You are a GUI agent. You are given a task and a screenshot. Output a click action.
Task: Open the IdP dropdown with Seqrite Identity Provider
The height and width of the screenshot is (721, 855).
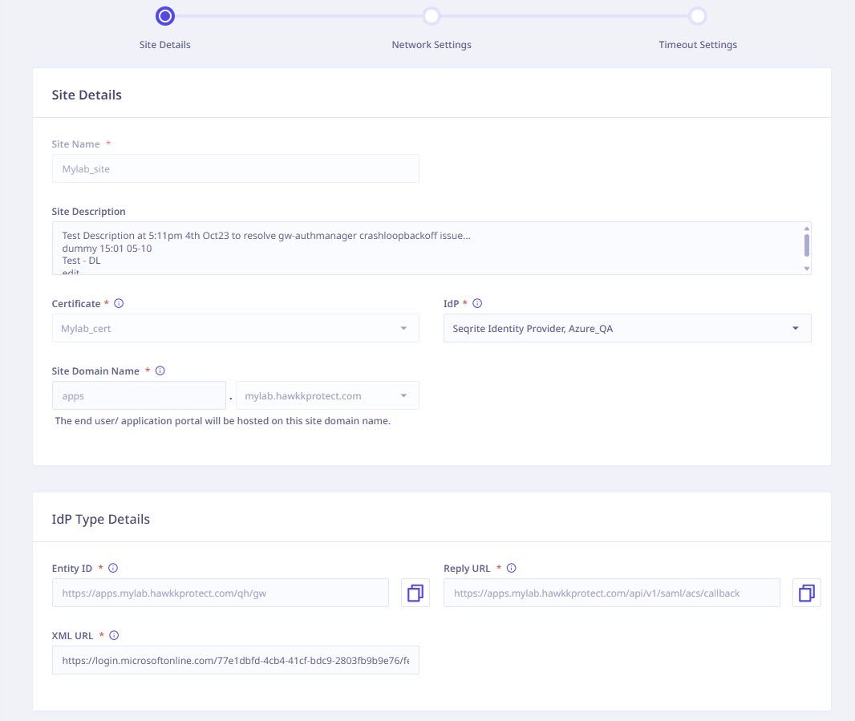[x=628, y=328]
